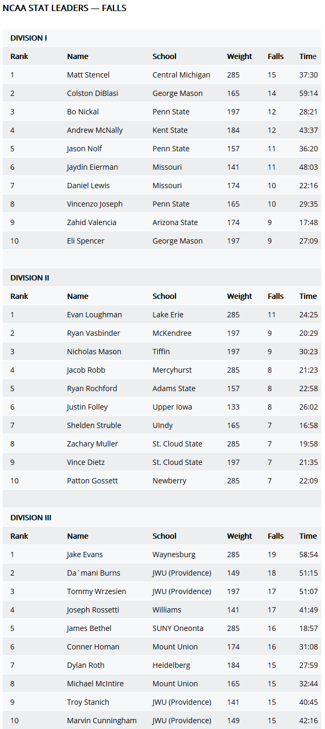Image resolution: width=325 pixels, height=729 pixels.
Task: Click Central Michigan school cell
Action: click(x=181, y=75)
